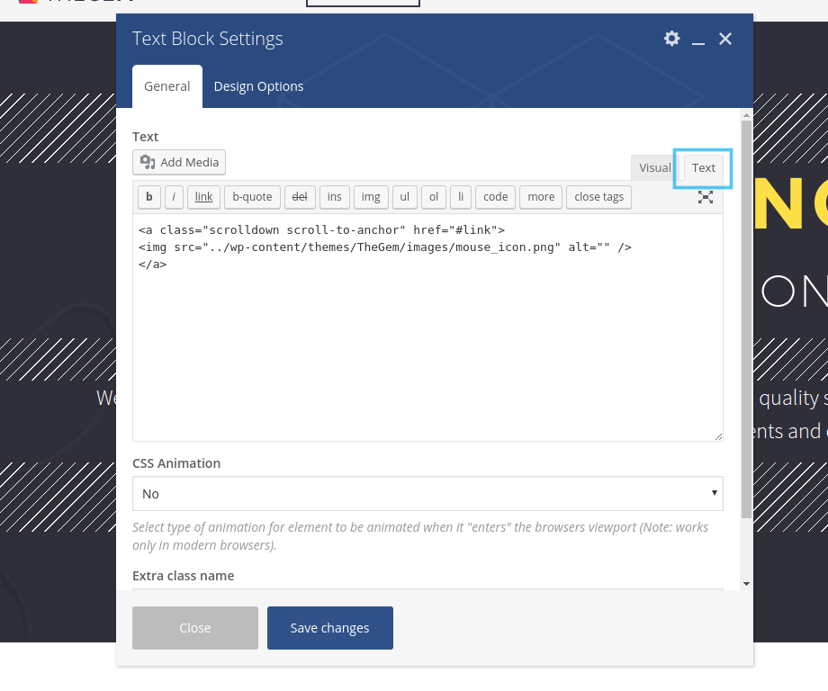Save changes to the text block
Viewport: 828px width, 691px height.
(x=329, y=628)
